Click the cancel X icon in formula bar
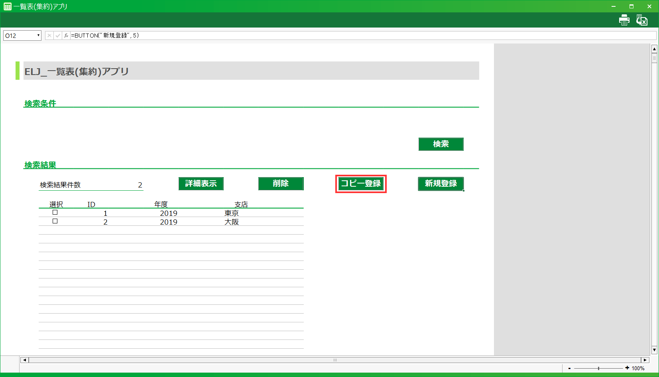Image resolution: width=659 pixels, height=377 pixels. pyautogui.click(x=49, y=36)
